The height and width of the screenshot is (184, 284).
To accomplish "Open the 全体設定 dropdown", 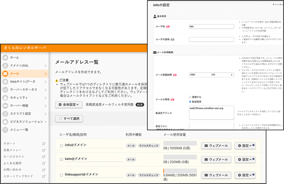I will (69, 105).
